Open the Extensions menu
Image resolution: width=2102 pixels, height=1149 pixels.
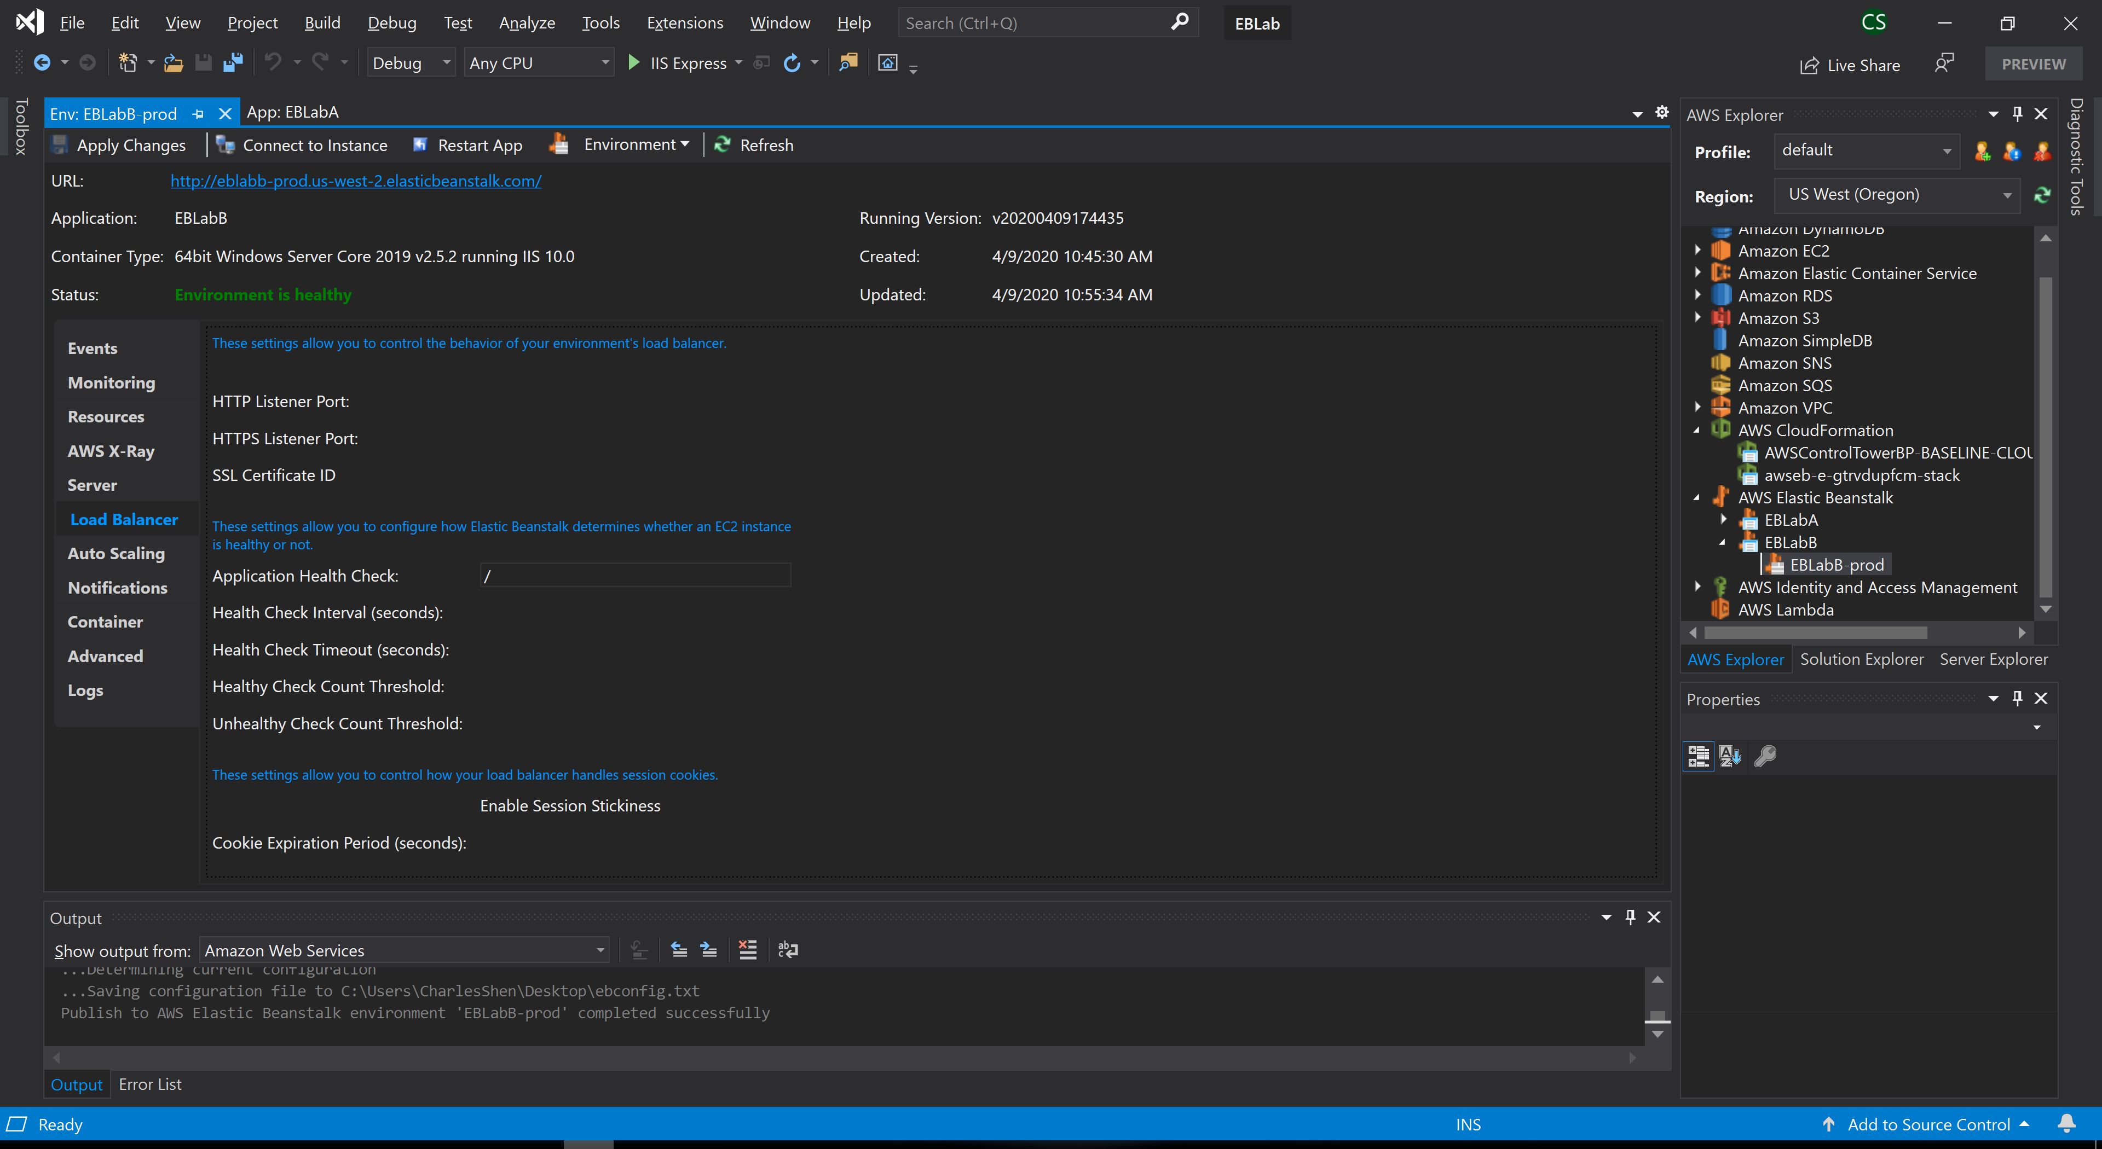pos(685,23)
